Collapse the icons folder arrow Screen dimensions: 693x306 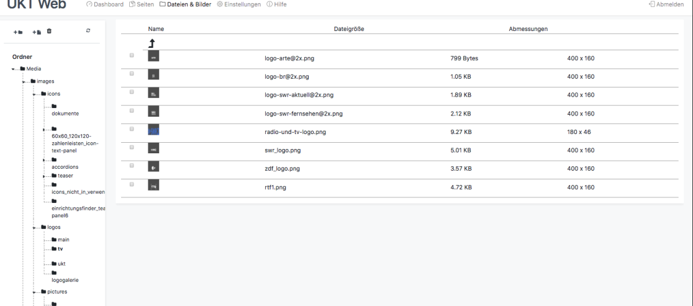35,94
